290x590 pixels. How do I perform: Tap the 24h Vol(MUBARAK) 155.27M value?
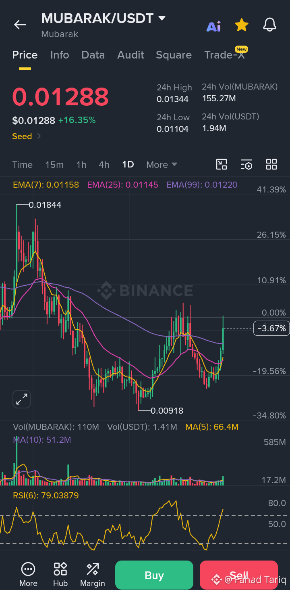219,98
